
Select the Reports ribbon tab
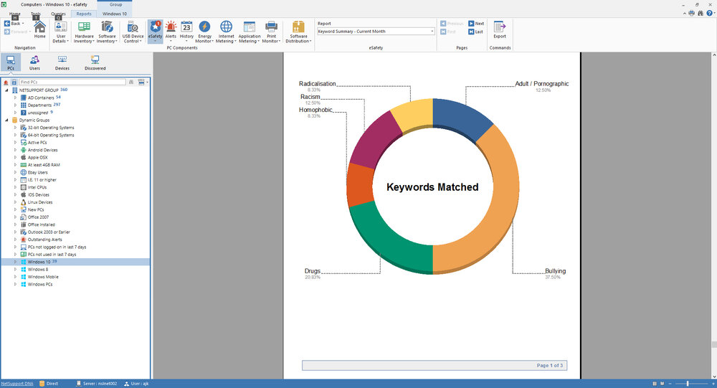pyautogui.click(x=84, y=14)
